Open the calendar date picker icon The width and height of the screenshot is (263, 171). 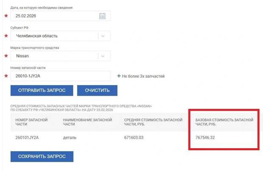[102, 16]
